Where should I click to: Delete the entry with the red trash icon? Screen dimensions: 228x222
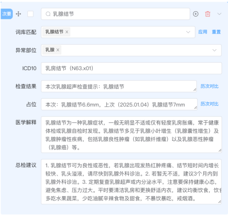coord(208,14)
